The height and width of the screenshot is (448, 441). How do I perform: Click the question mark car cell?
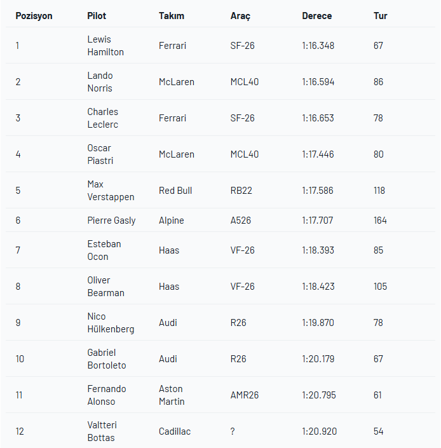[x=233, y=431]
